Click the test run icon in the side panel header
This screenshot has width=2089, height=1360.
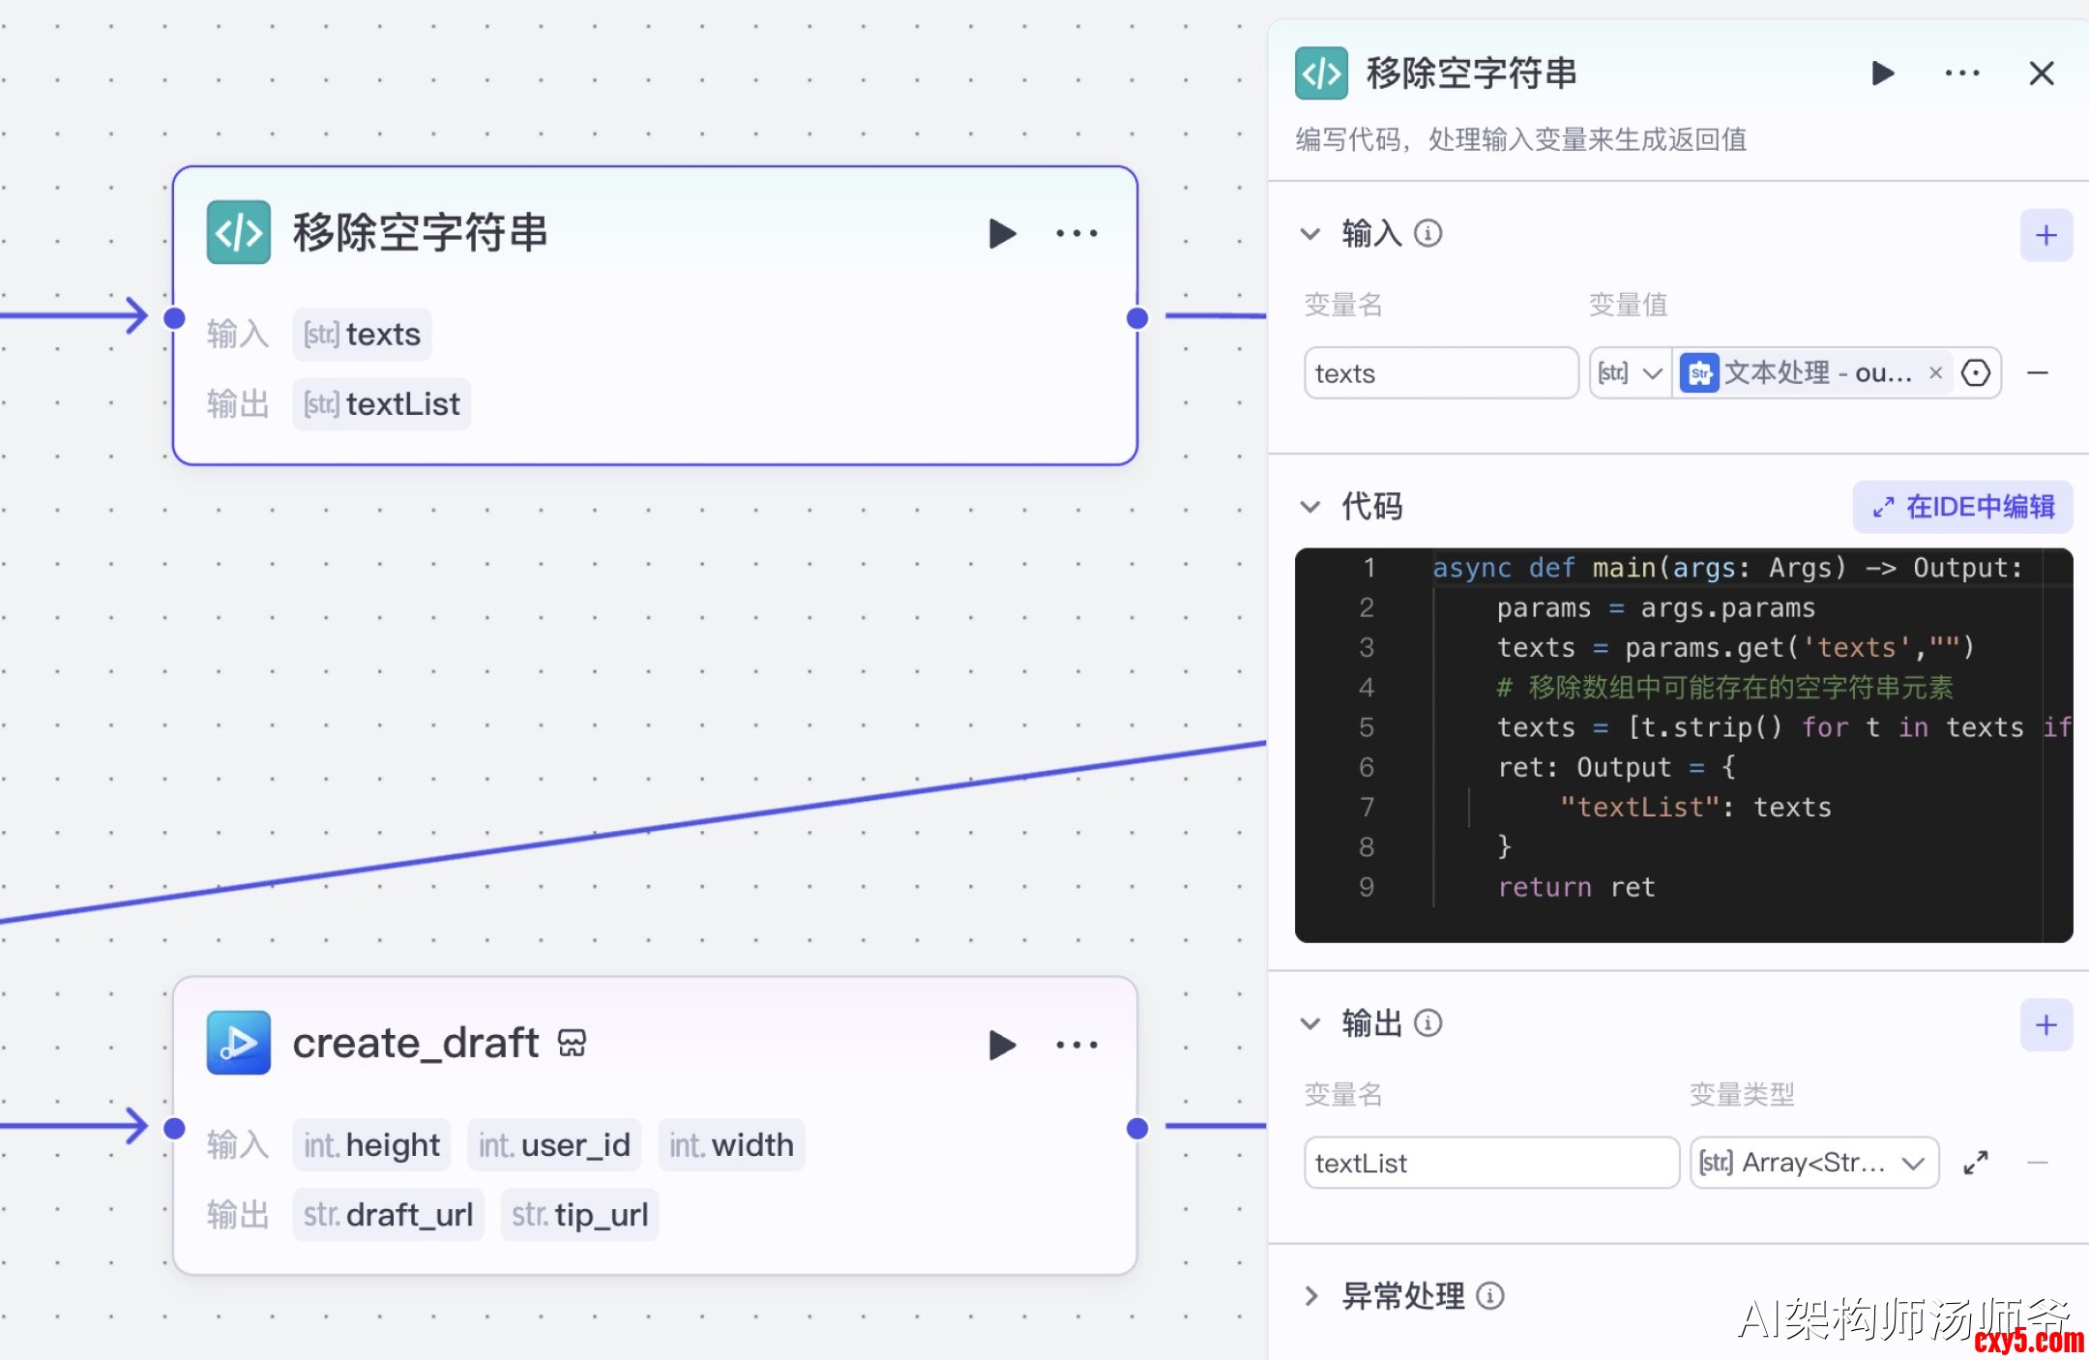point(1882,74)
